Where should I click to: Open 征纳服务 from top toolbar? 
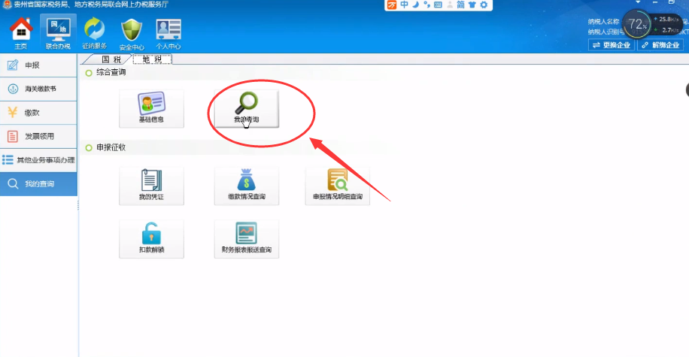(x=95, y=33)
